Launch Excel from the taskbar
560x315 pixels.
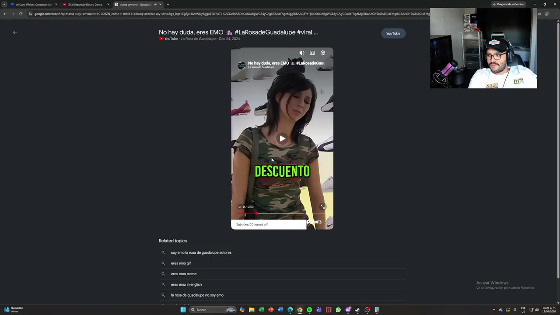[261, 310]
